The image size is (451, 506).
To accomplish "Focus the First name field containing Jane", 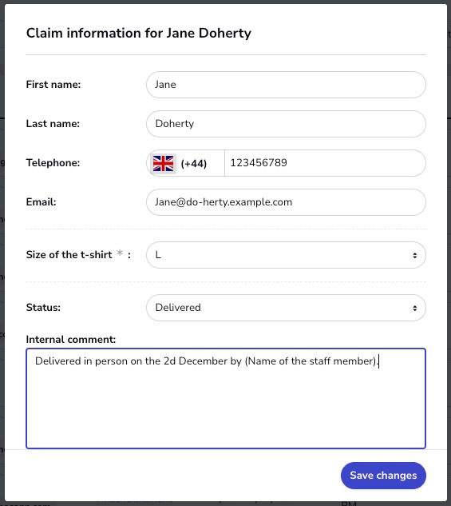I will 286,85.
